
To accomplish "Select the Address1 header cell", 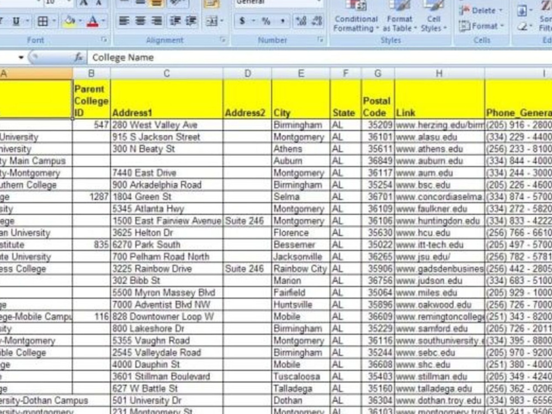I will [167, 99].
